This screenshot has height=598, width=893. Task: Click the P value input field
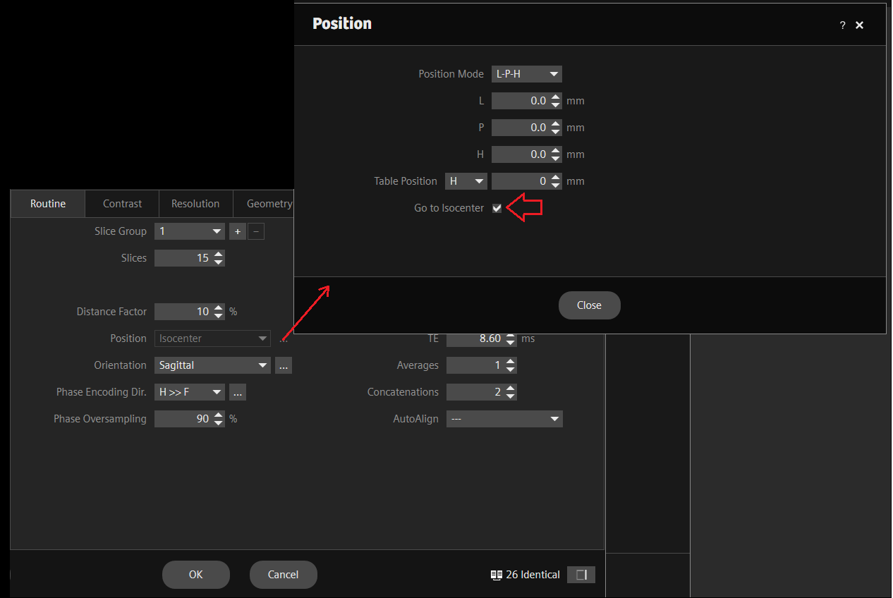pos(520,128)
